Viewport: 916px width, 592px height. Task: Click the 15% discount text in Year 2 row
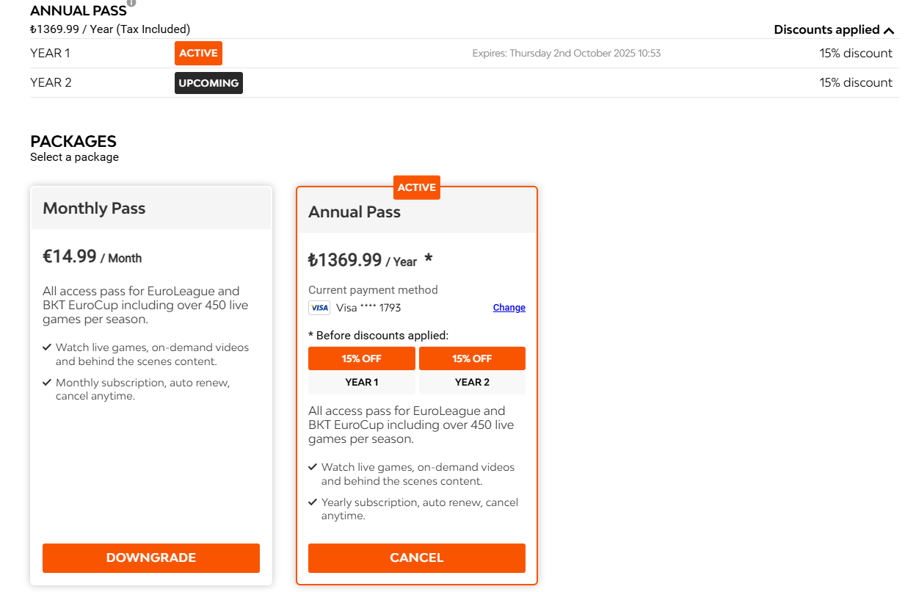point(856,83)
